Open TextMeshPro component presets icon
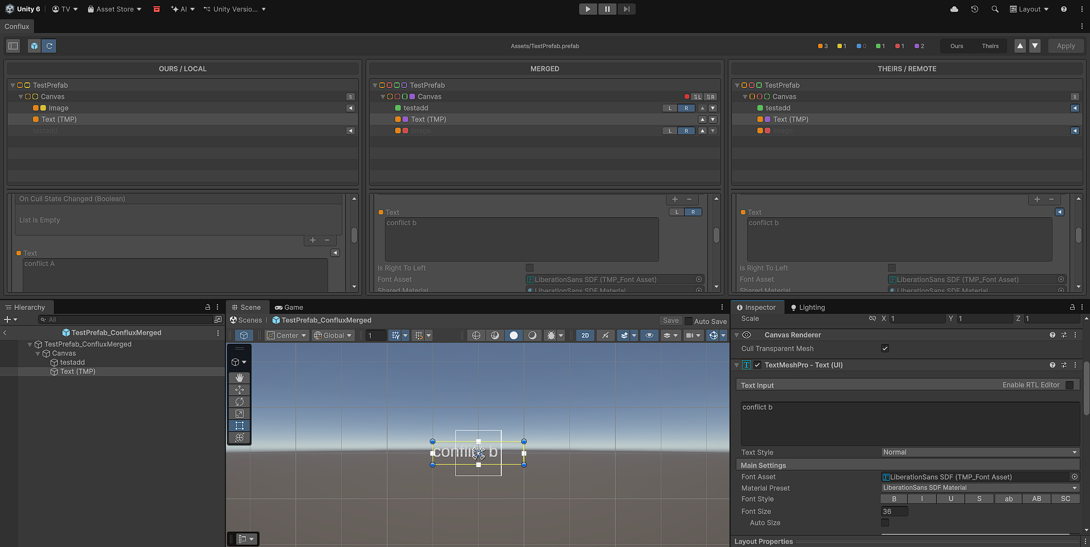Screen dimensions: 1090x547 (1064, 365)
